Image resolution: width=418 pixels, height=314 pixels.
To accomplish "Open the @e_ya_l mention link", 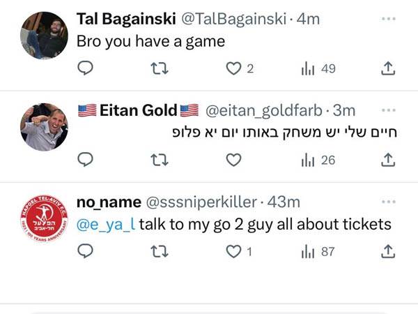I will [106, 224].
